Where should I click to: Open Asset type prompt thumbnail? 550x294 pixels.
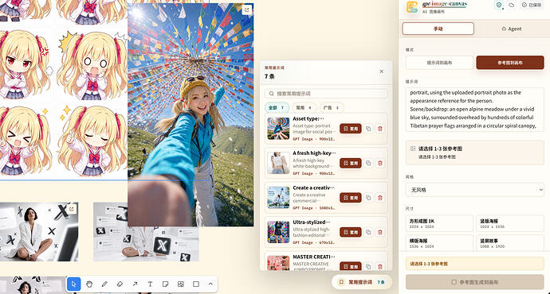(278, 129)
